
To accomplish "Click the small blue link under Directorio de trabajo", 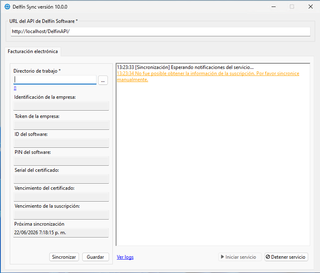I will pyautogui.click(x=15, y=88).
